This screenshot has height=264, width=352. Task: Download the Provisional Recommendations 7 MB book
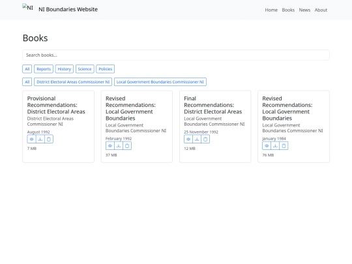(x=40, y=139)
